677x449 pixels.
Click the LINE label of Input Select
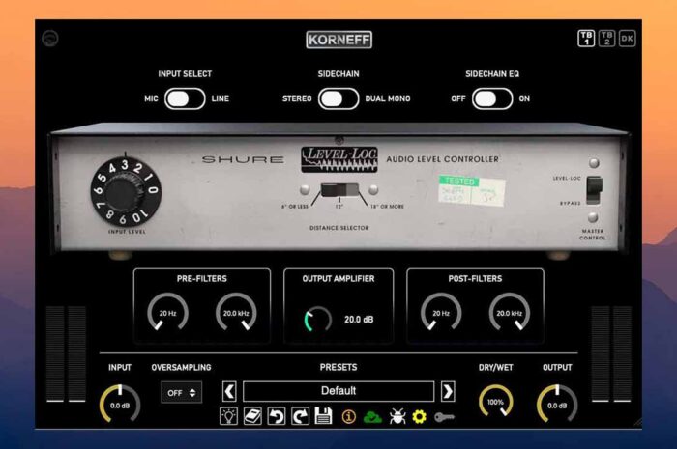pos(221,98)
